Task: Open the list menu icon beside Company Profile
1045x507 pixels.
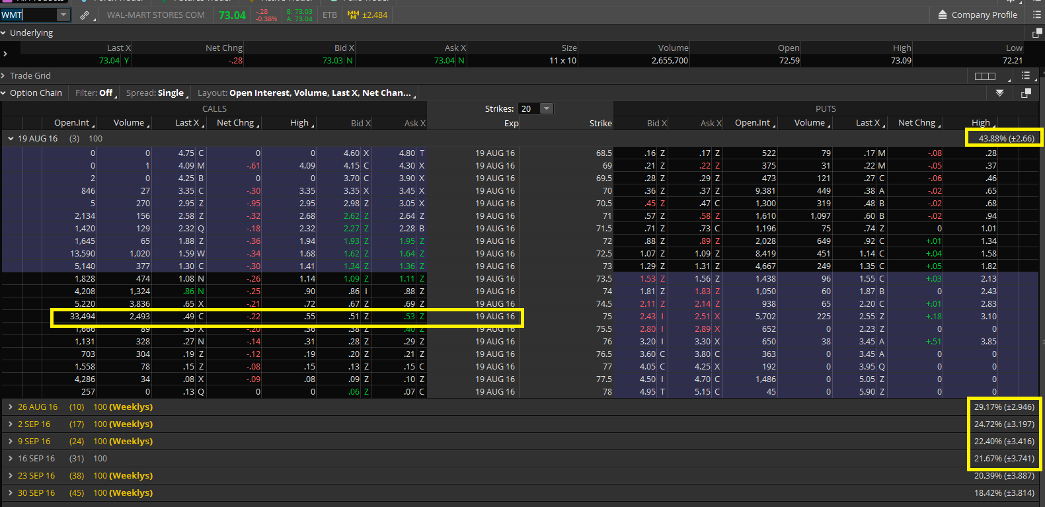Action: pos(1036,15)
